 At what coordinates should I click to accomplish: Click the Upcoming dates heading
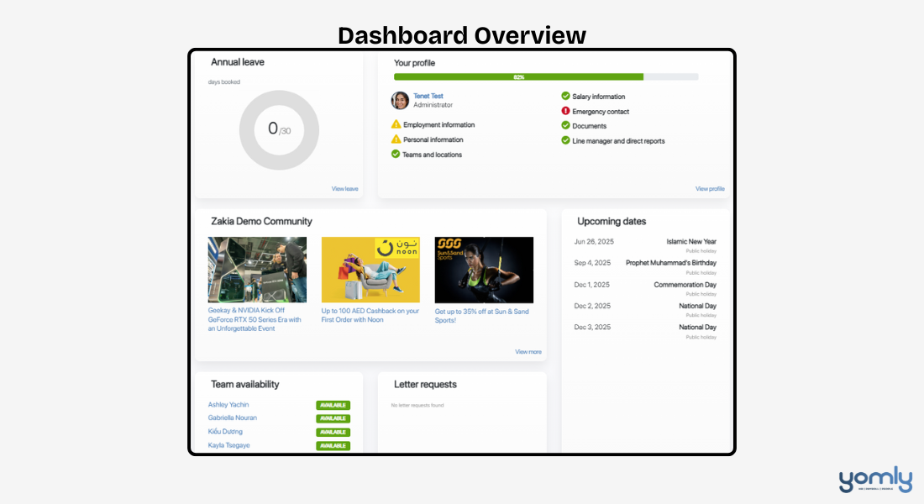pyautogui.click(x=612, y=221)
